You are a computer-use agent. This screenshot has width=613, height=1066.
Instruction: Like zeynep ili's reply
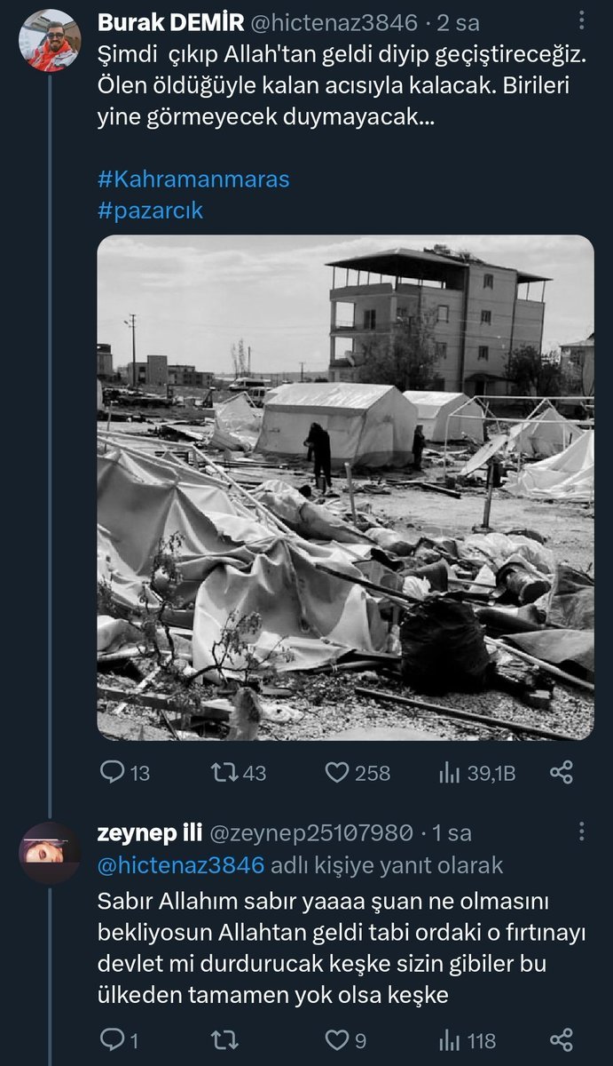click(x=337, y=1040)
